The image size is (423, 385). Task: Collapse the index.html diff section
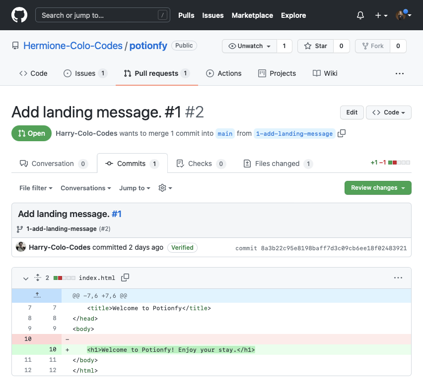tap(26, 278)
